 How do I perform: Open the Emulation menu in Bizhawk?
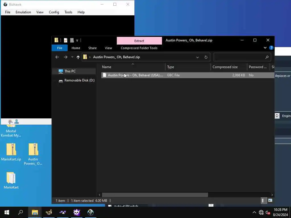[x=23, y=12]
